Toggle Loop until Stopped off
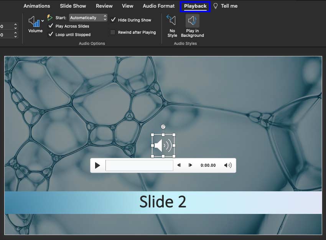This screenshot has width=326, height=240. 51,35
